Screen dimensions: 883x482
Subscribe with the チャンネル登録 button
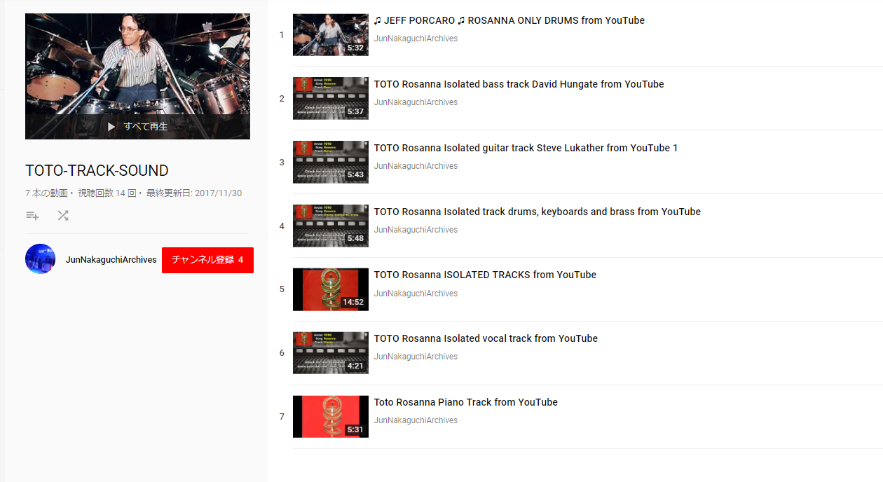[x=207, y=260]
